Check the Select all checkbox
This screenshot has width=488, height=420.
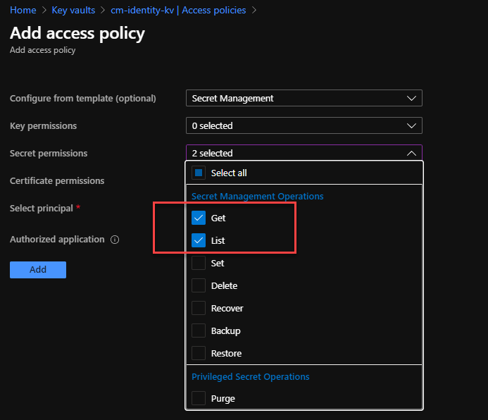coord(199,173)
